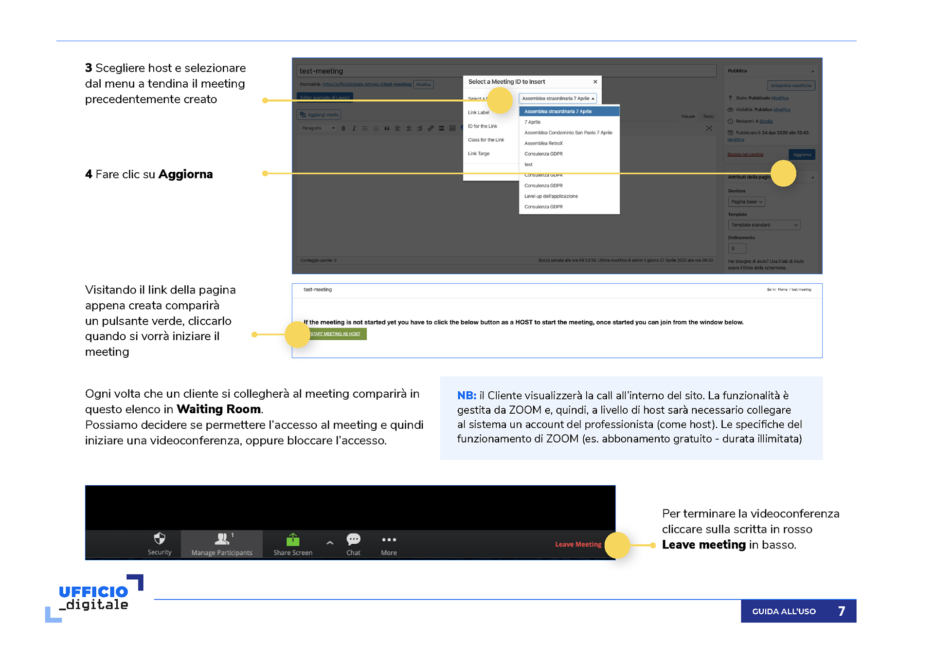Open the Paragrafo format dropdown

pos(318,129)
